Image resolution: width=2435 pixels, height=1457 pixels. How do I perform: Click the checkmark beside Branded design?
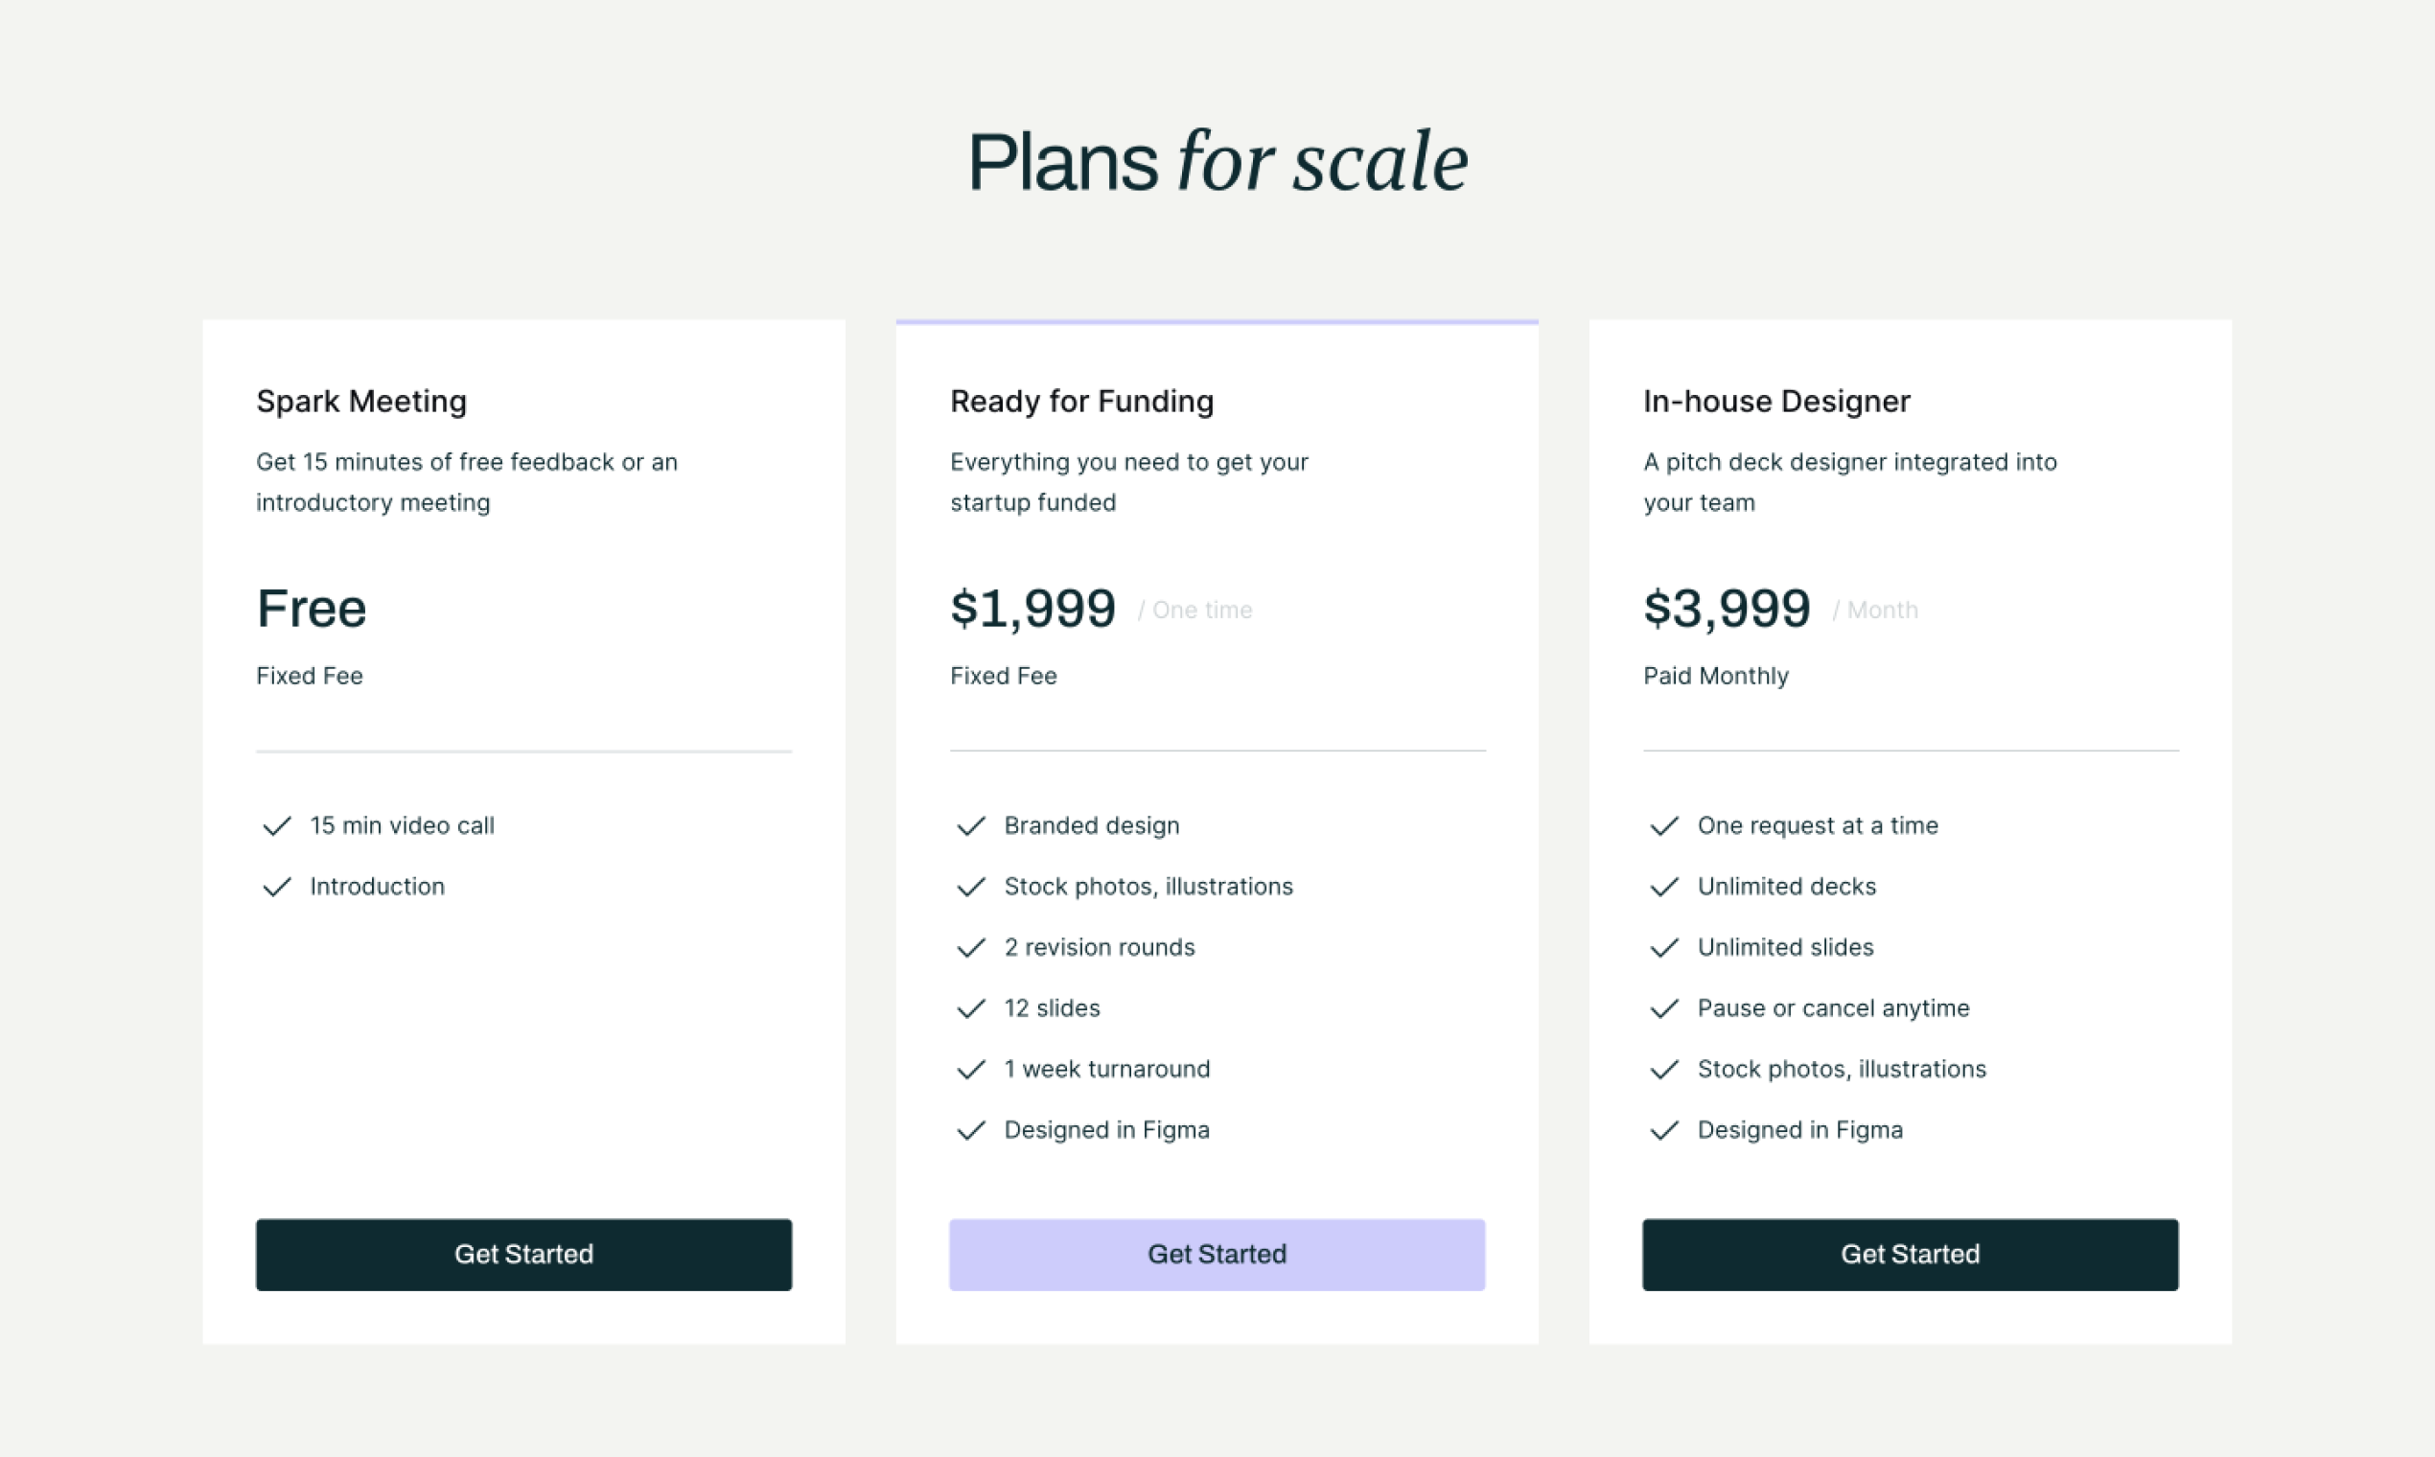point(970,825)
